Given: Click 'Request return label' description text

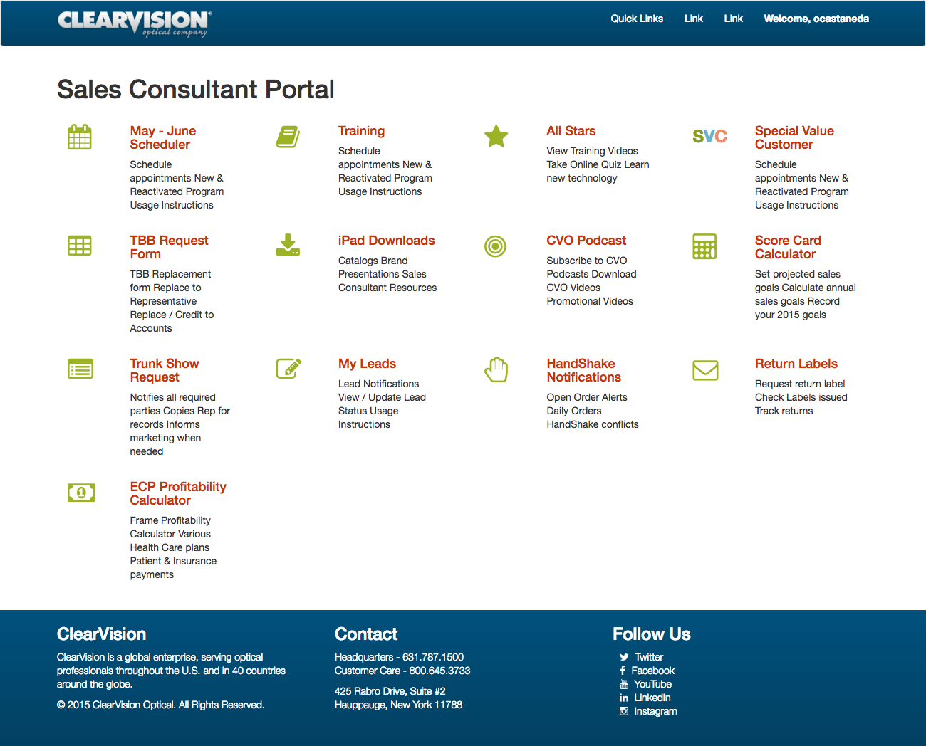Looking at the screenshot, I should pyautogui.click(x=800, y=384).
